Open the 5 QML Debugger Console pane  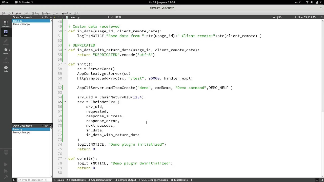coord(153,180)
